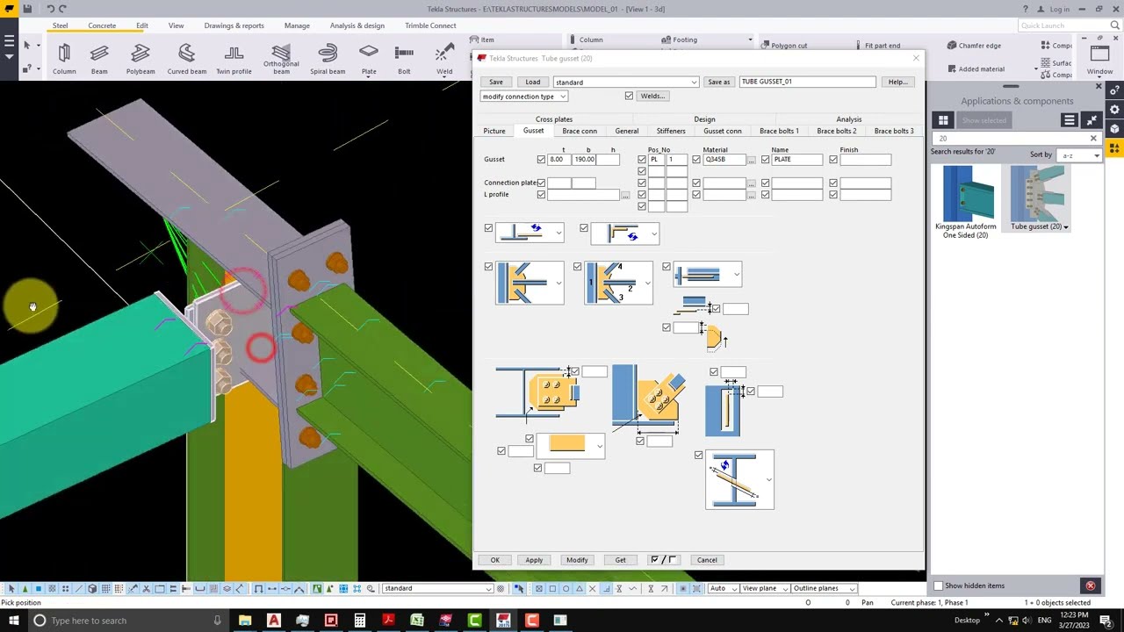1124x632 pixels.
Task: Toggle the Gusset Finish checkbox
Action: (833, 160)
